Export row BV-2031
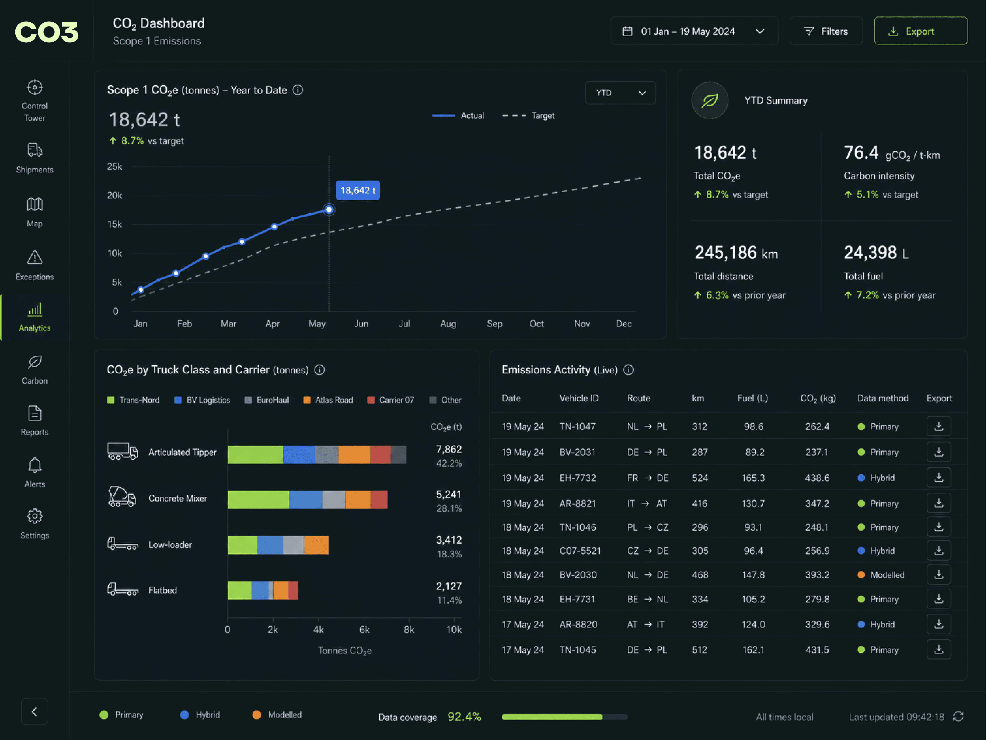This screenshot has height=740, width=986. (939, 452)
